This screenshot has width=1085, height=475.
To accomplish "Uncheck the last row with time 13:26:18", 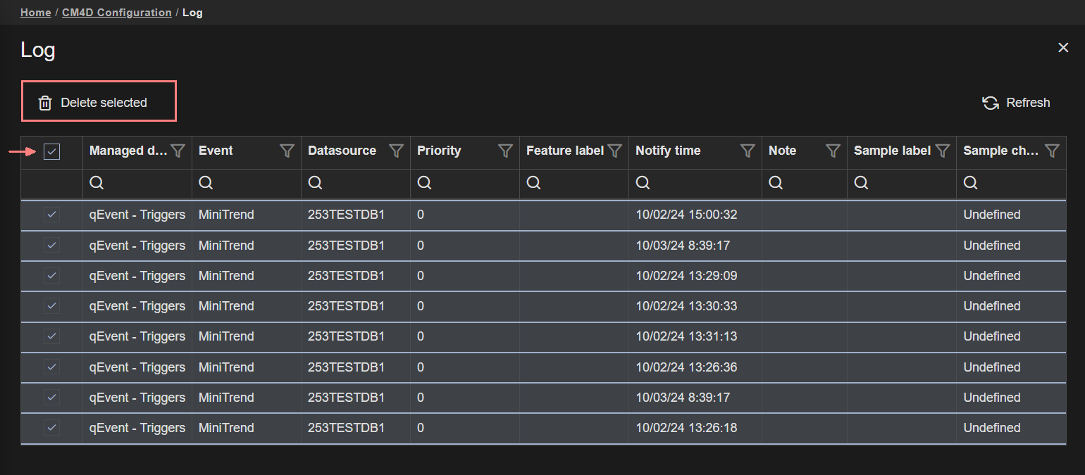I will (x=51, y=428).
